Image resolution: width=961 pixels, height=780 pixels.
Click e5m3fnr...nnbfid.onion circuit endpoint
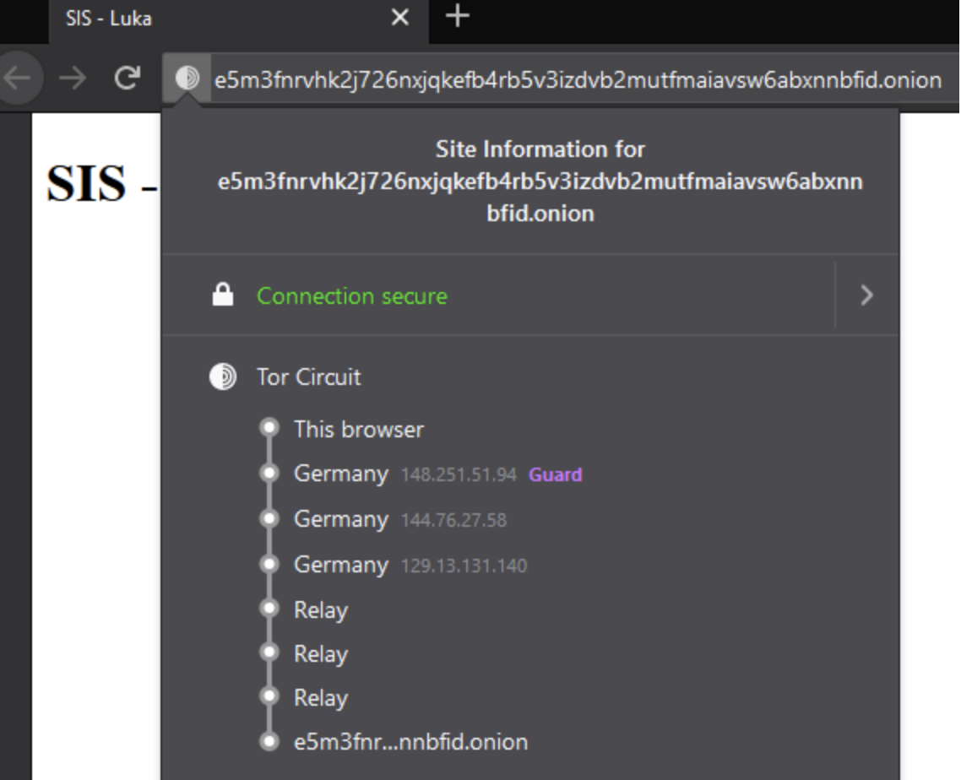410,742
